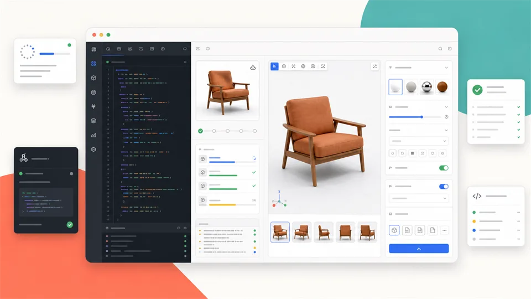Click the blue download button in the properties panel

[419, 249]
